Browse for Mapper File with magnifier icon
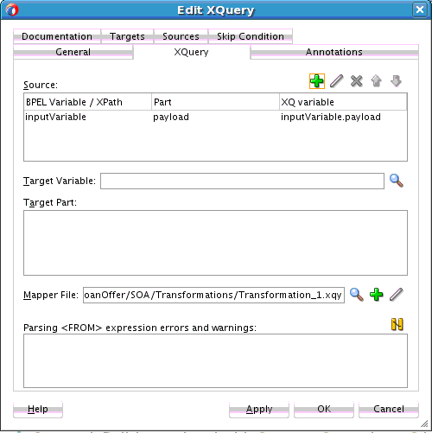 click(356, 295)
